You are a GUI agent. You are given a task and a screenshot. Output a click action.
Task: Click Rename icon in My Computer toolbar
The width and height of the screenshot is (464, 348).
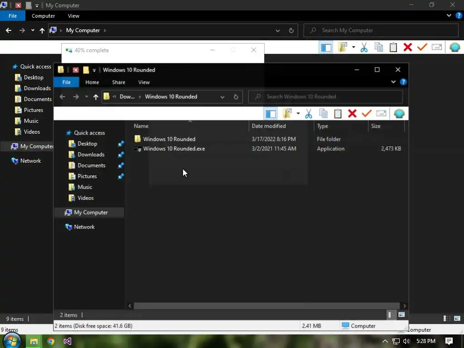pos(437,47)
